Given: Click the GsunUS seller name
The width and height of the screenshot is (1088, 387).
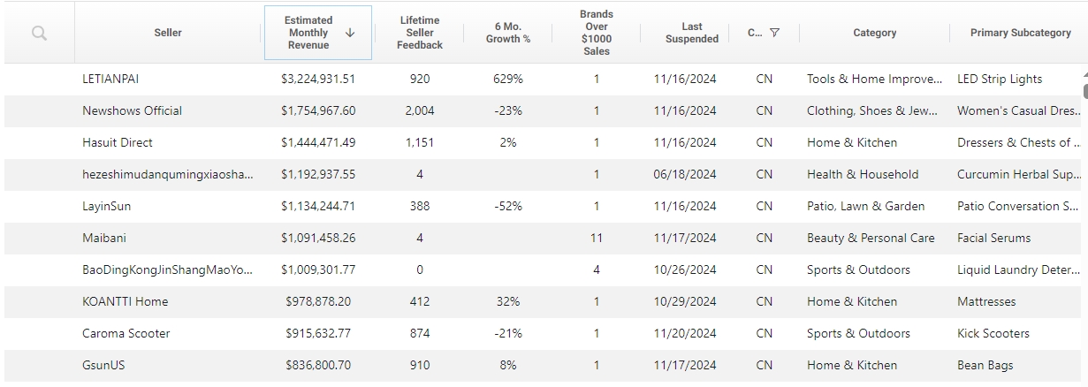Looking at the screenshot, I should point(103,365).
